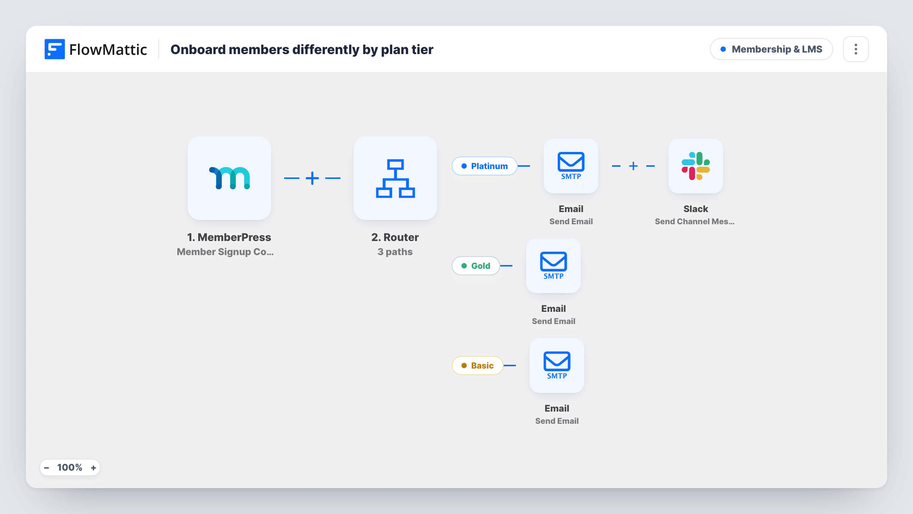
Task: Add step between MemberPress and Router
Action: [312, 178]
